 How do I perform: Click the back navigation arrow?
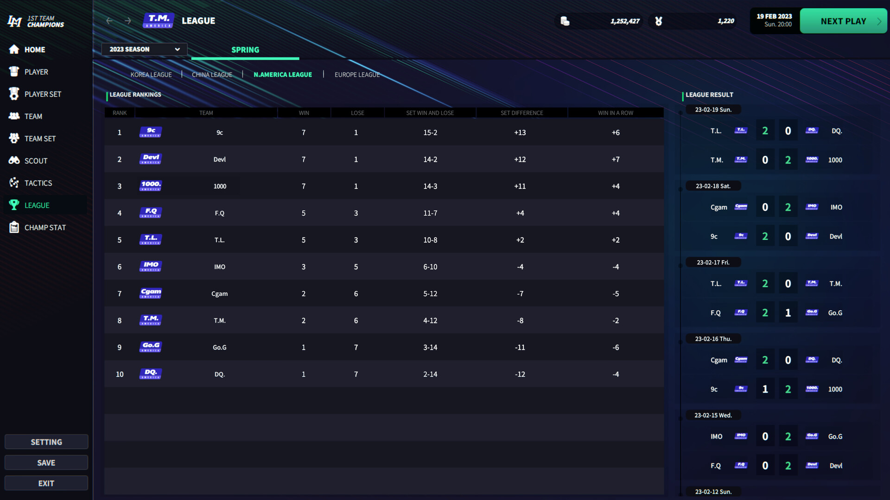coord(109,21)
